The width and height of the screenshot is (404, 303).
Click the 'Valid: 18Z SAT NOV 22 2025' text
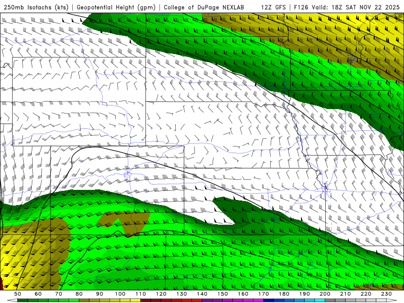(x=356, y=7)
